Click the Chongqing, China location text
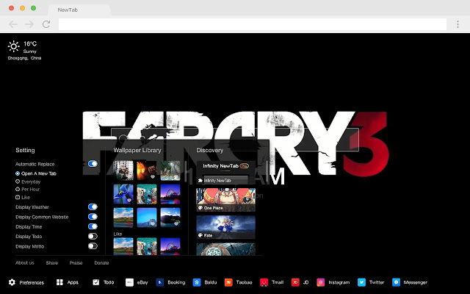This screenshot has width=470, height=294. point(24,58)
